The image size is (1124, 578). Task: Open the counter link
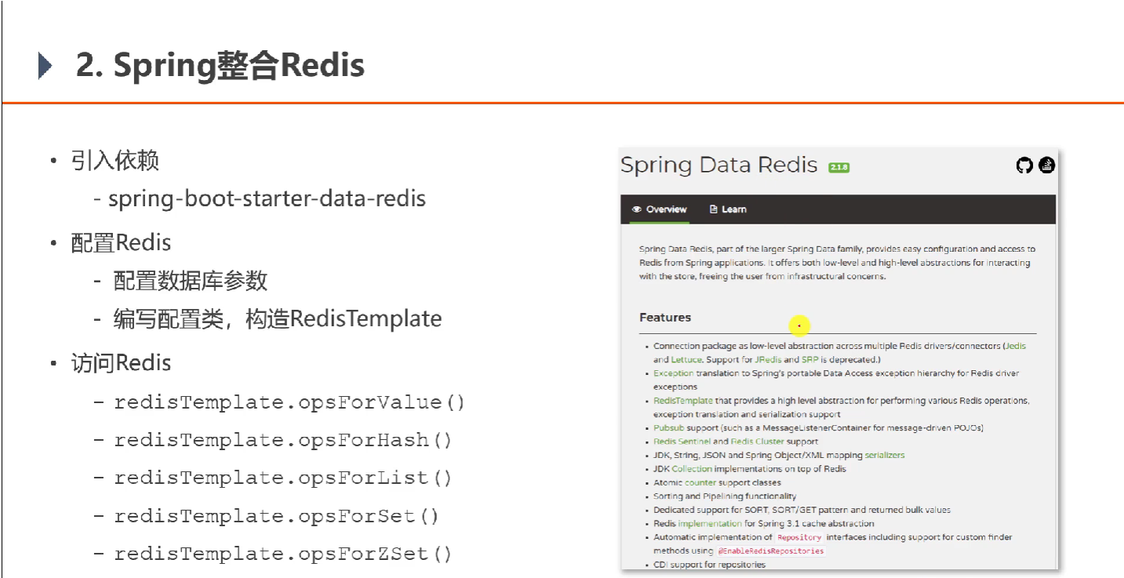[700, 482]
